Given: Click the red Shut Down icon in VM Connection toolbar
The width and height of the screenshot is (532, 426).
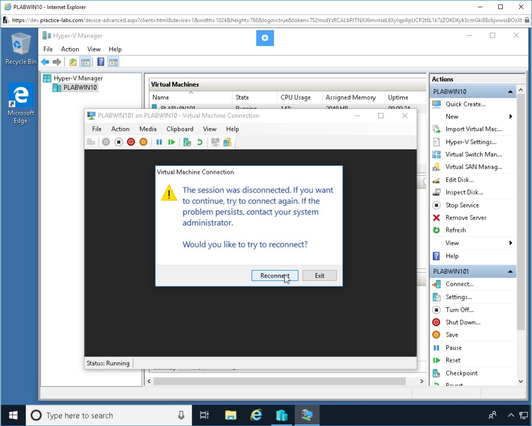Looking at the screenshot, I should tap(131, 142).
